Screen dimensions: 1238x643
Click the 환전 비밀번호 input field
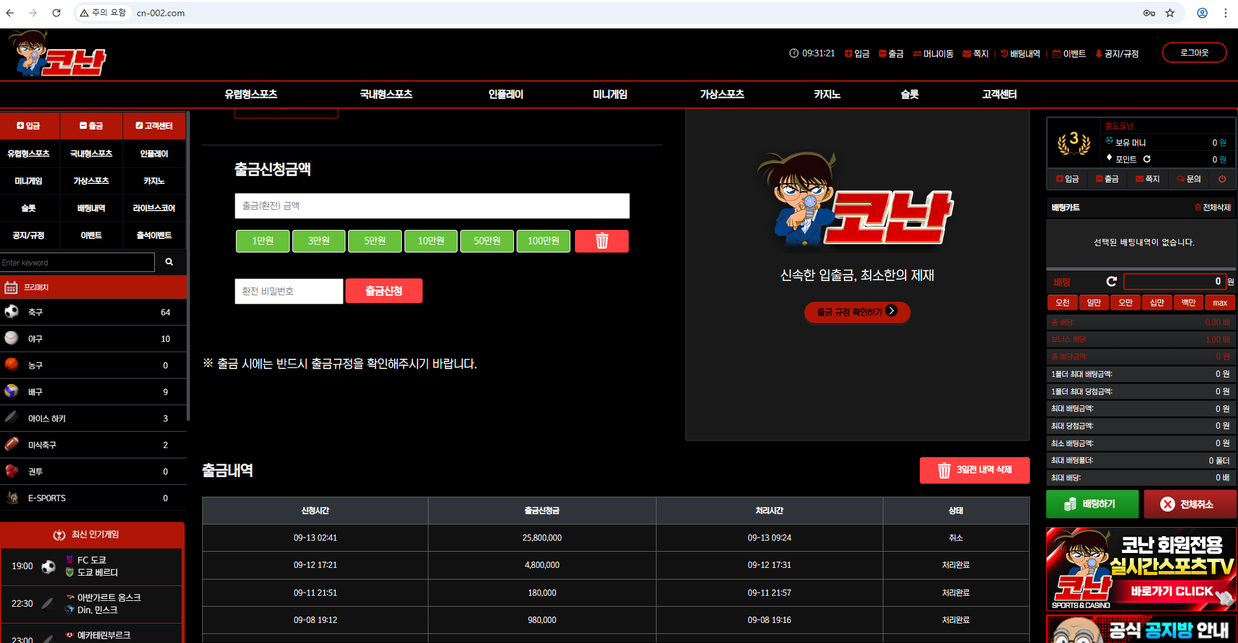pyautogui.click(x=288, y=291)
